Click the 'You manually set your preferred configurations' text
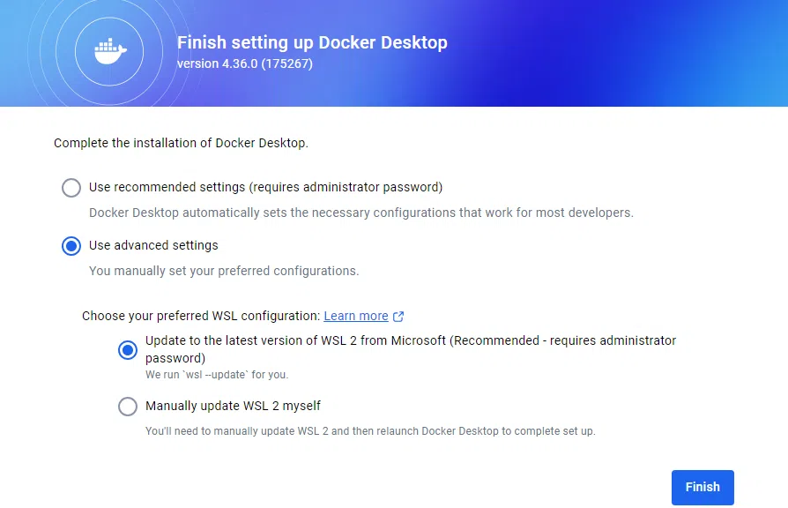 pyautogui.click(x=226, y=271)
